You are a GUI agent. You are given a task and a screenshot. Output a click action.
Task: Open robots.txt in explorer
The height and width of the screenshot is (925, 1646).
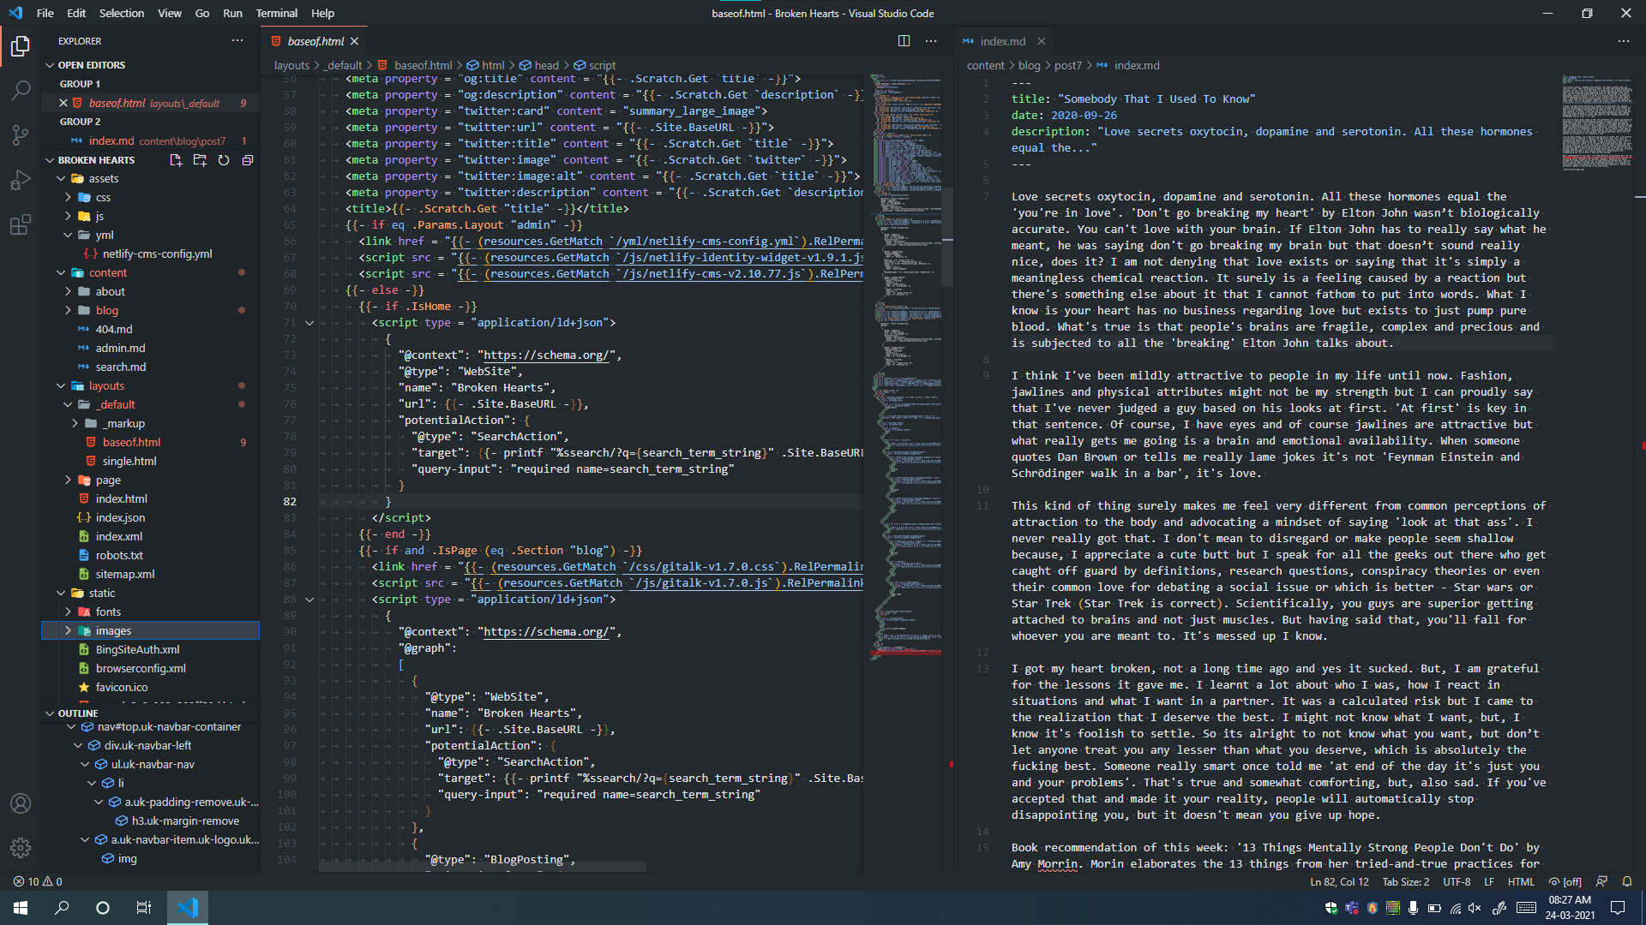[119, 556]
